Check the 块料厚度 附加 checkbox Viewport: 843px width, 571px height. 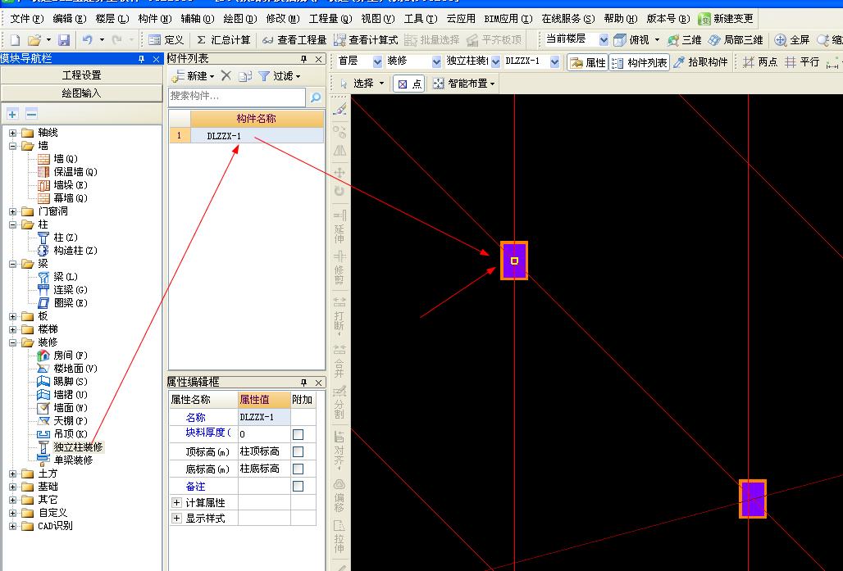pyautogui.click(x=298, y=434)
